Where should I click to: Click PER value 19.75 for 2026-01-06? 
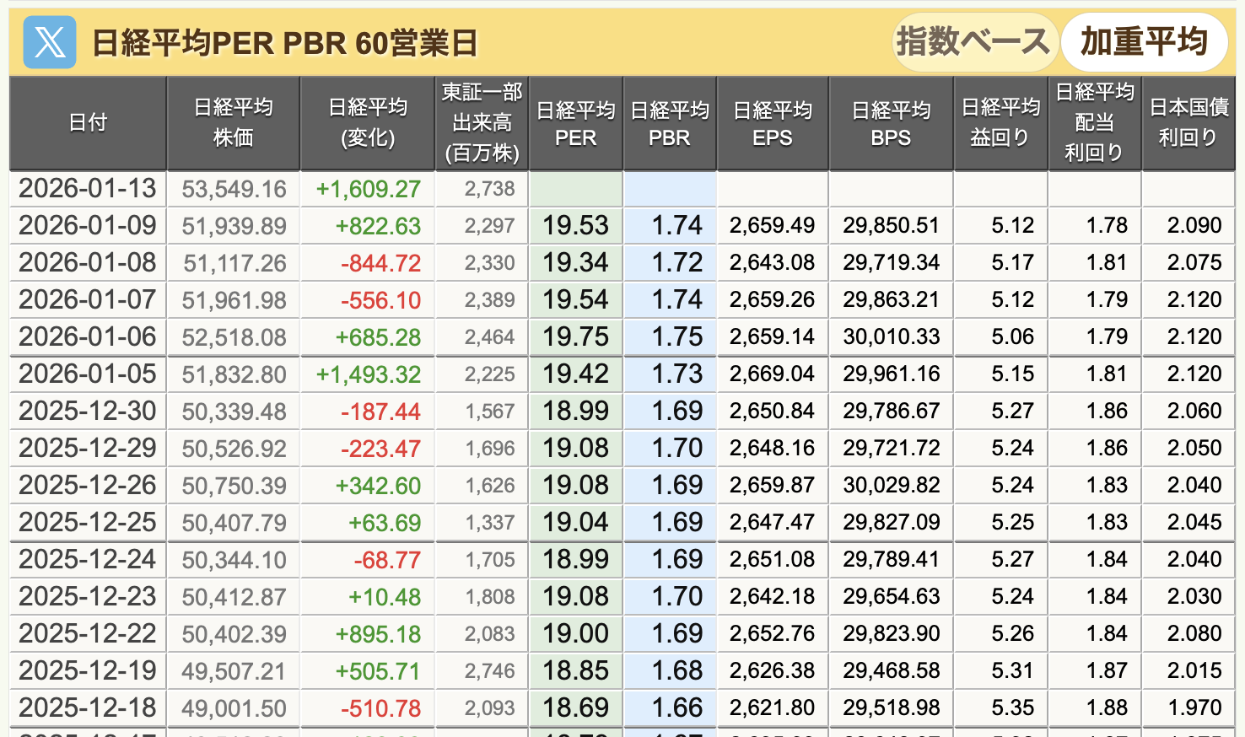[x=575, y=337]
